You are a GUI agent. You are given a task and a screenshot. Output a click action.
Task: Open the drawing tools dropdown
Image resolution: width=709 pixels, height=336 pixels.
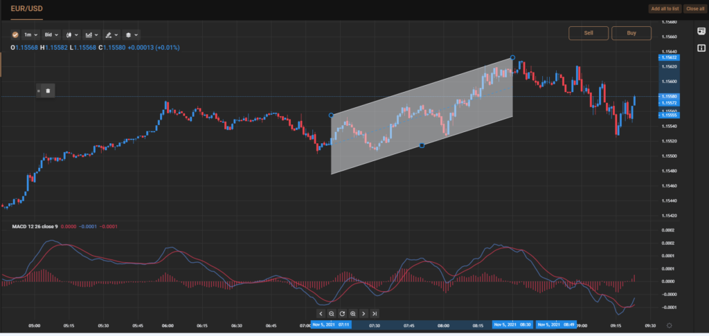coord(111,34)
